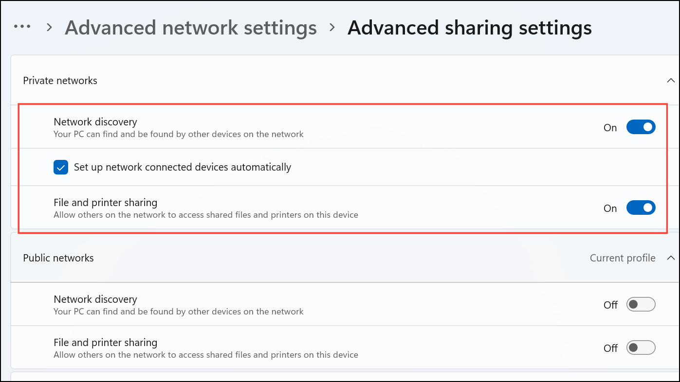Screen dimensions: 680x382
Task: Uncheck Set up network connected devices automatically
Action: (61, 168)
